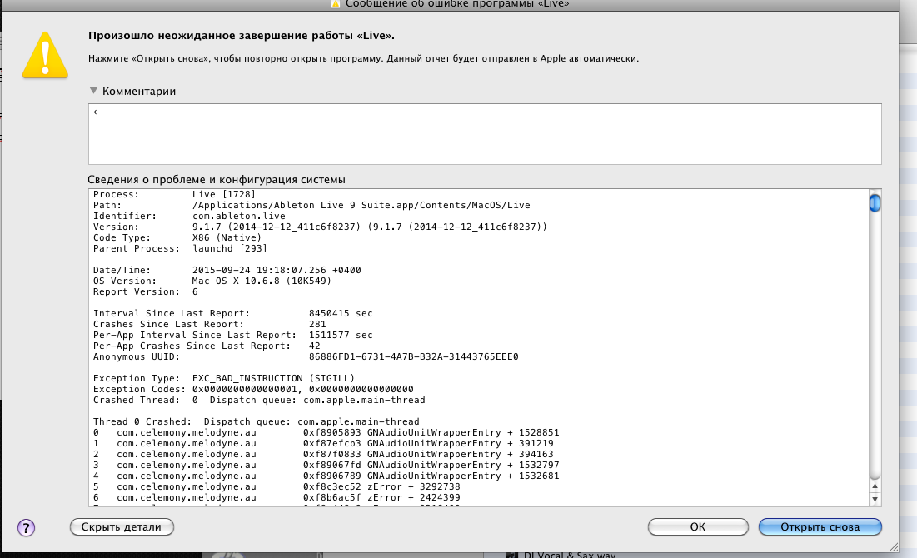Click the Process: Live [1728] line

pos(174,194)
